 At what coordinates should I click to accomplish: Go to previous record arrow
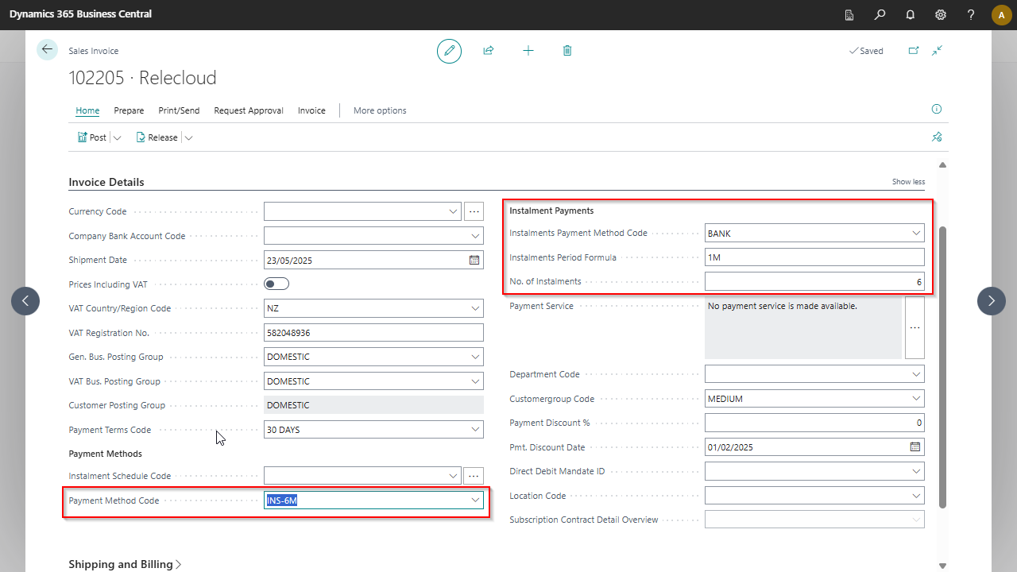point(25,300)
